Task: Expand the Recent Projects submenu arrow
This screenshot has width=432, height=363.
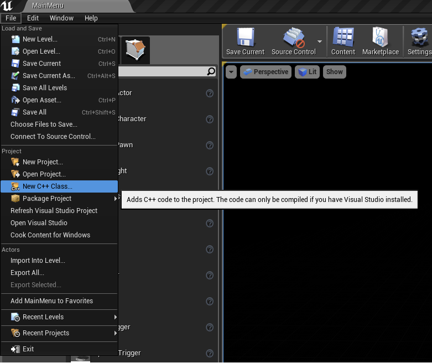Action: coord(116,333)
